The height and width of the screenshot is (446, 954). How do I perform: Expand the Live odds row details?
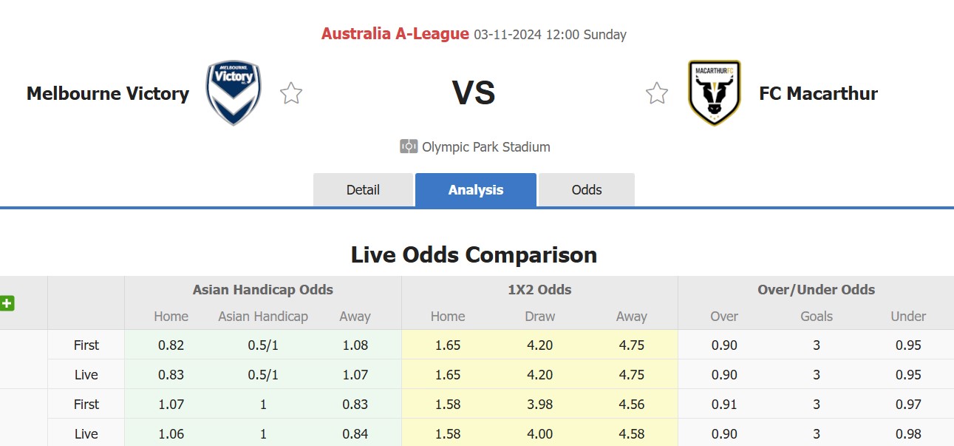coord(86,374)
